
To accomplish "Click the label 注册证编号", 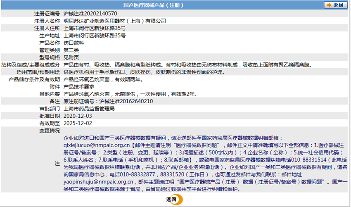I will (x=47, y=14).
